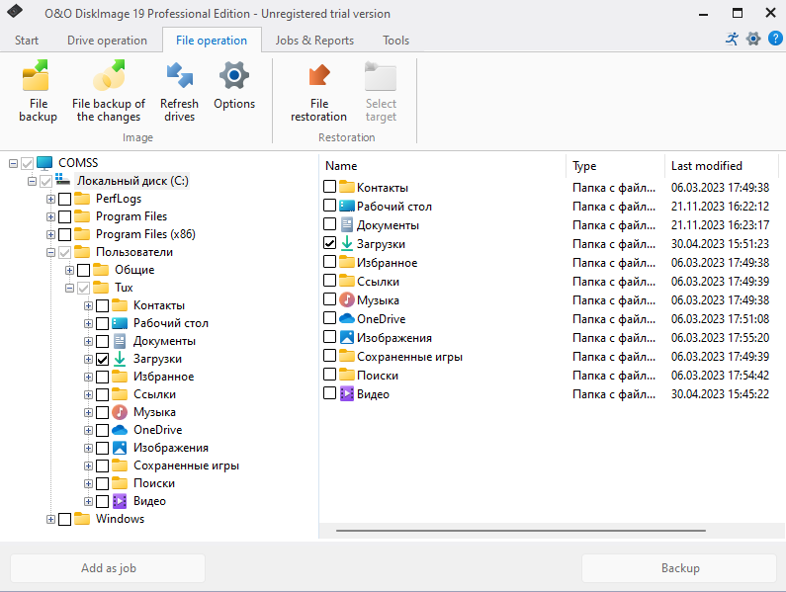Check Сохраненные игры in the file list

pos(329,356)
